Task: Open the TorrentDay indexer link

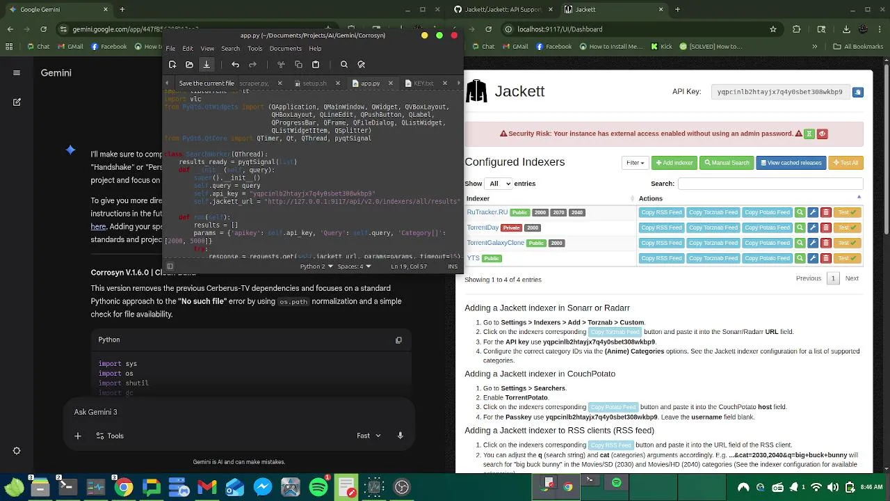Action: tap(483, 228)
